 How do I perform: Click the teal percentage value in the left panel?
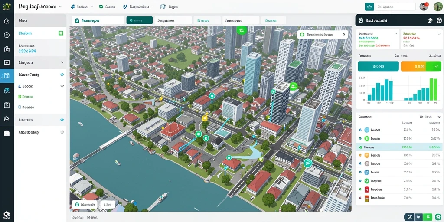pos(27,51)
